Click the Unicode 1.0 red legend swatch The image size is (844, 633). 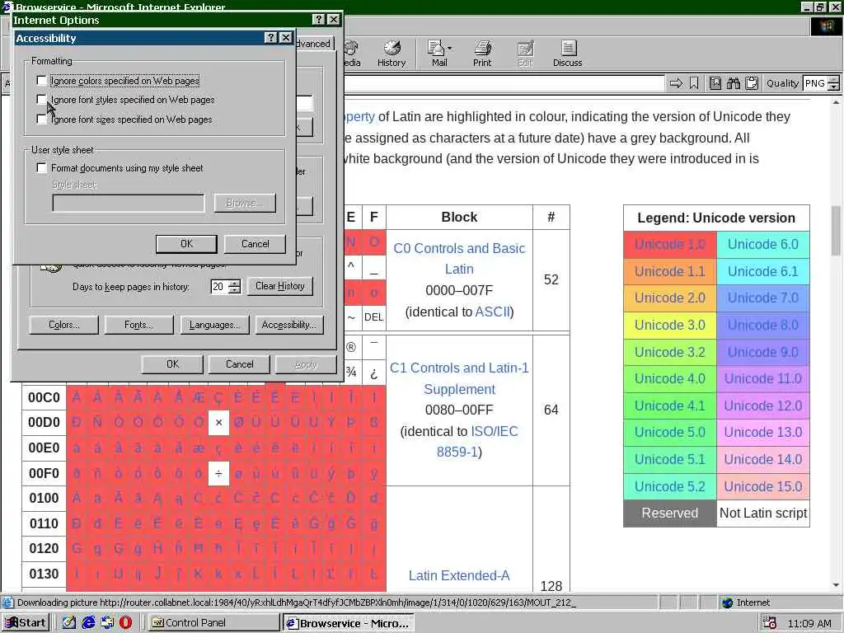(670, 244)
